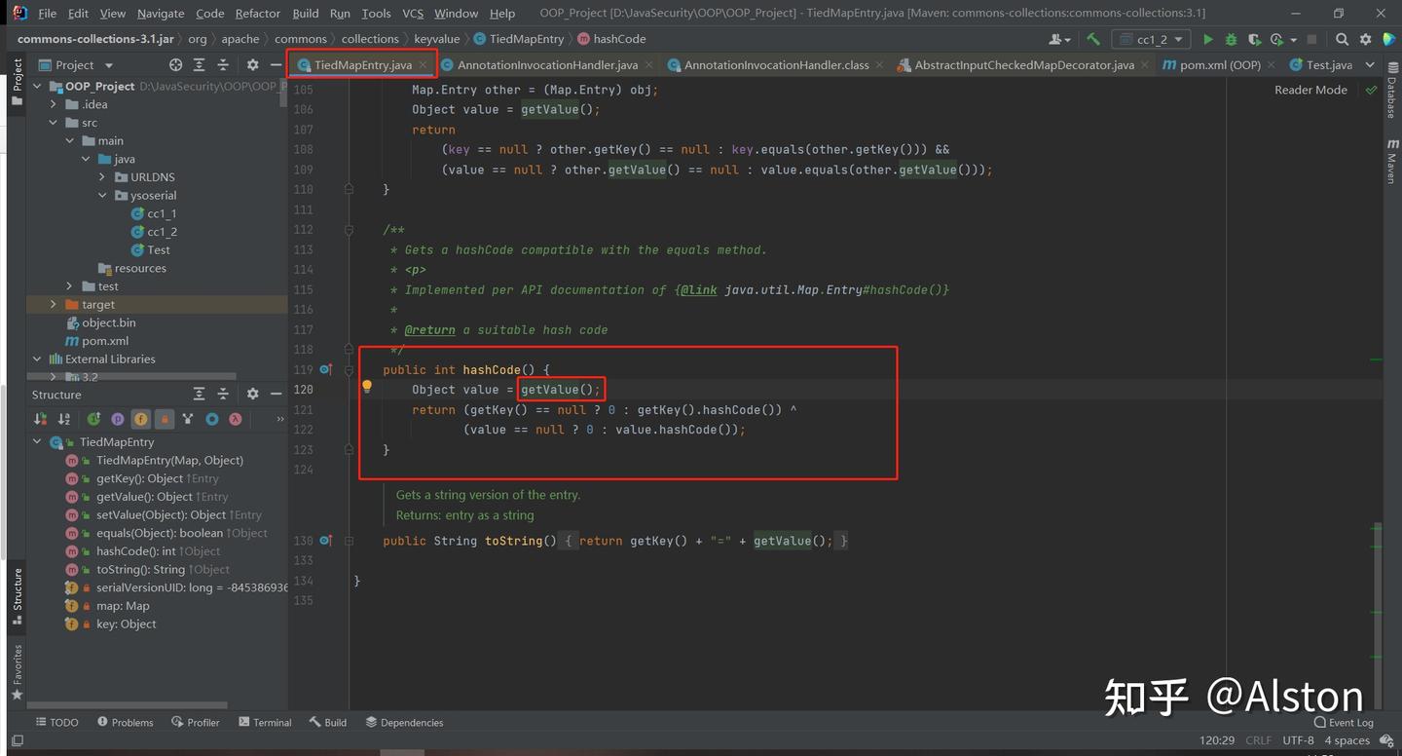Expand the target folder
This screenshot has height=756, width=1402.
tap(54, 304)
